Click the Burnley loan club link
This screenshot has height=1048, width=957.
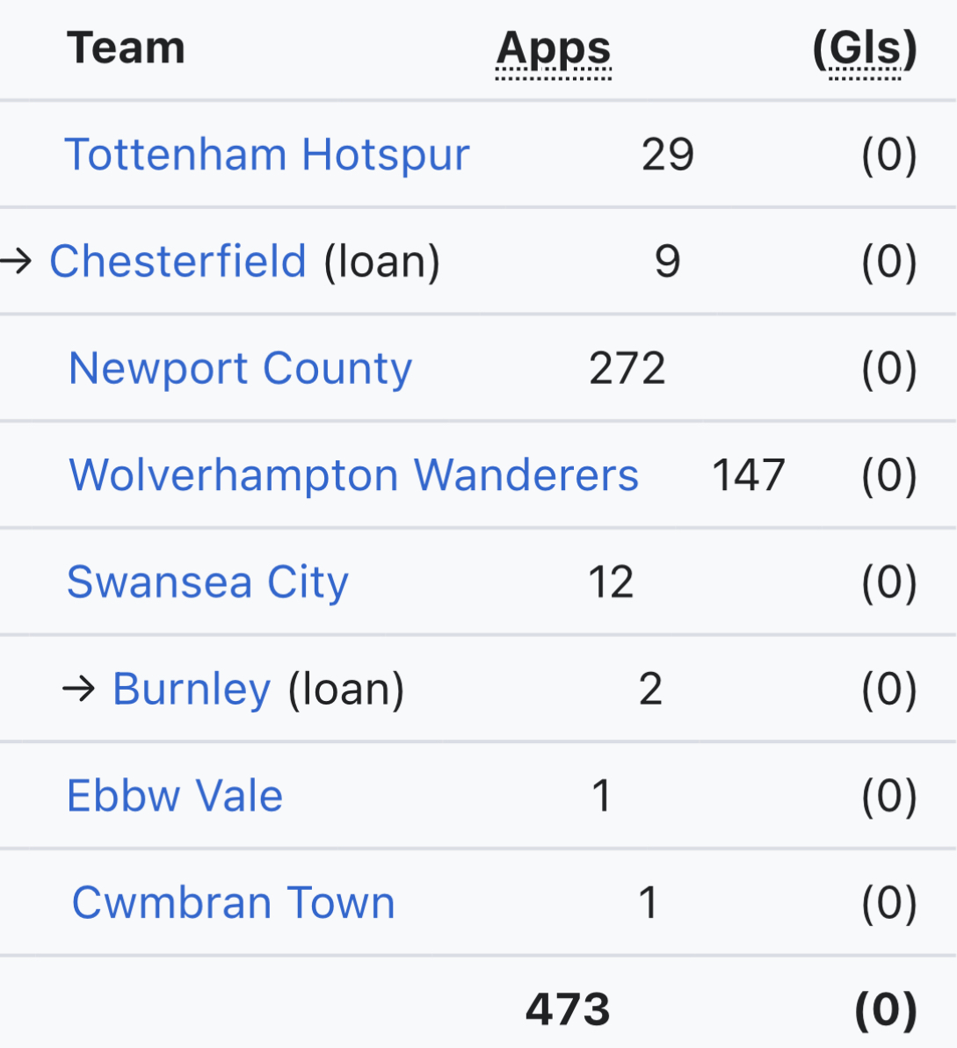click(192, 689)
